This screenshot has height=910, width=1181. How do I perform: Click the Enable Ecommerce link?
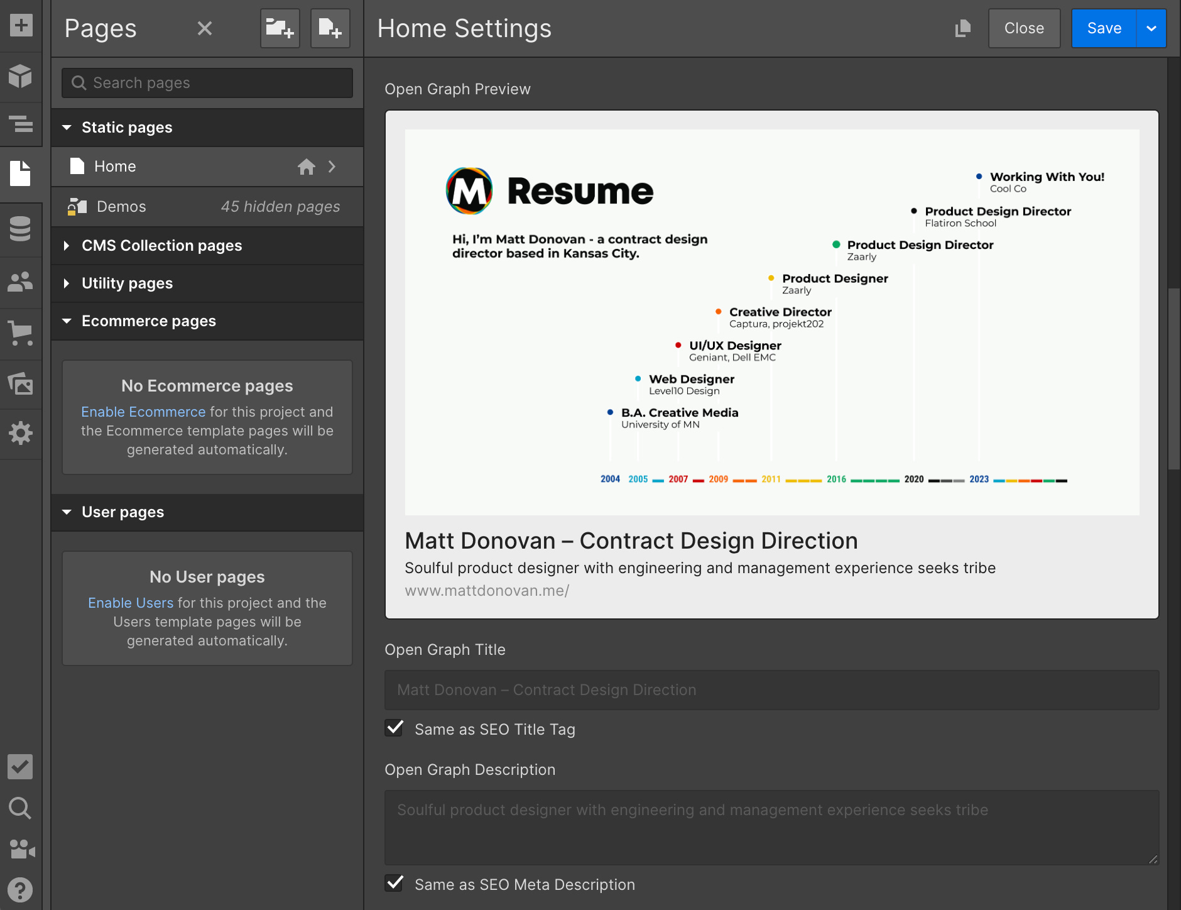click(143, 412)
